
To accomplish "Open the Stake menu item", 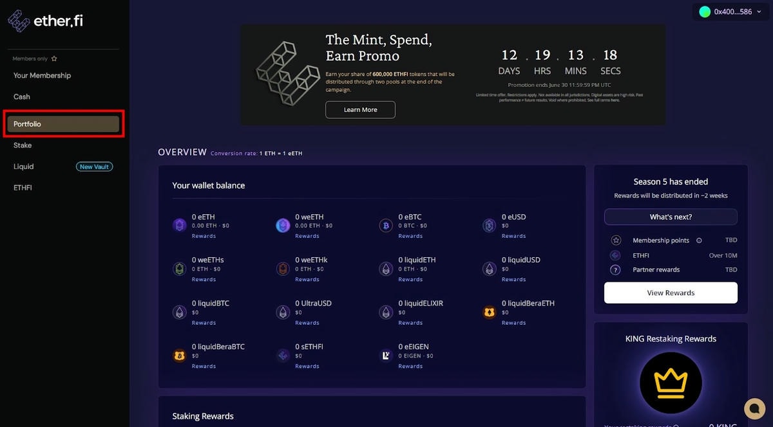I will coord(23,145).
